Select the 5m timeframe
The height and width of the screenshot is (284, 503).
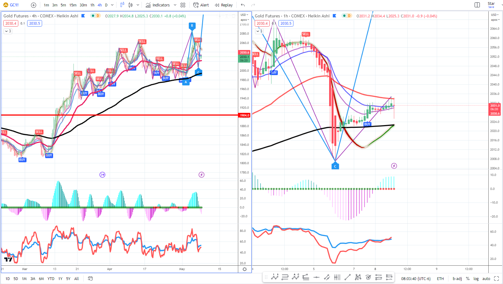click(63, 5)
